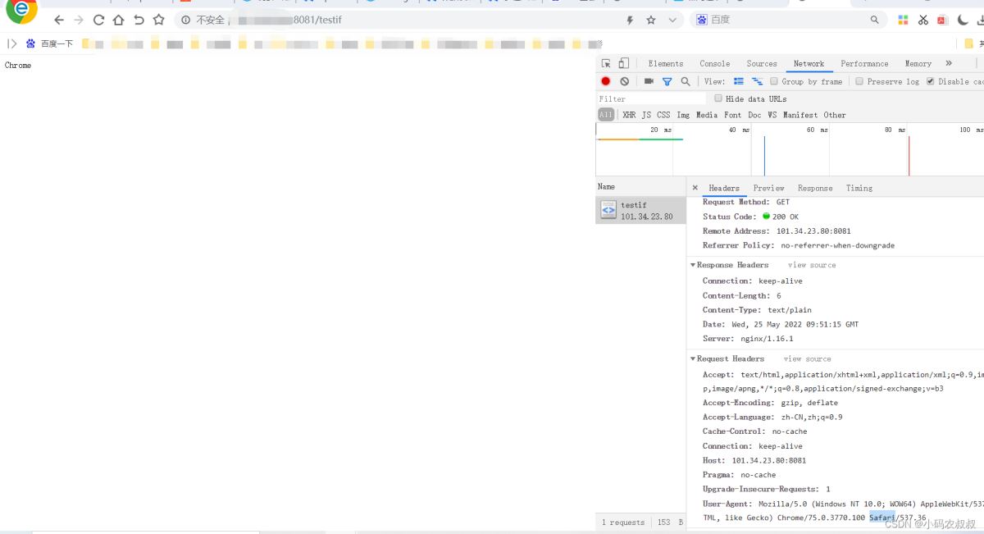Clear the network log
The width and height of the screenshot is (984, 534).
coord(625,81)
